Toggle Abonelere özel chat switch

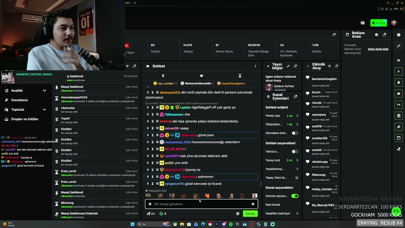(x=295, y=133)
